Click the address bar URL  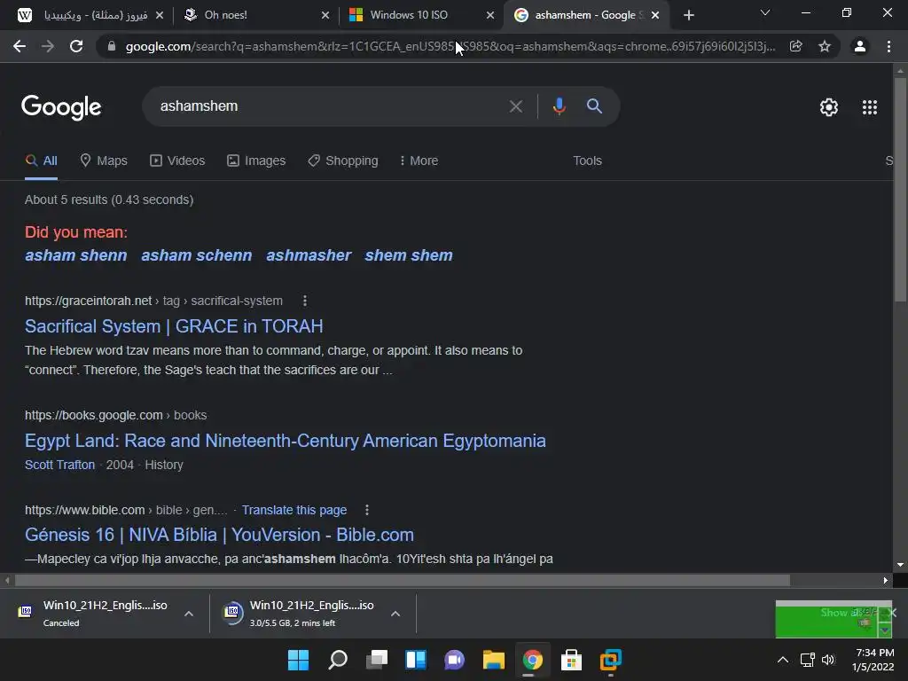(x=450, y=46)
